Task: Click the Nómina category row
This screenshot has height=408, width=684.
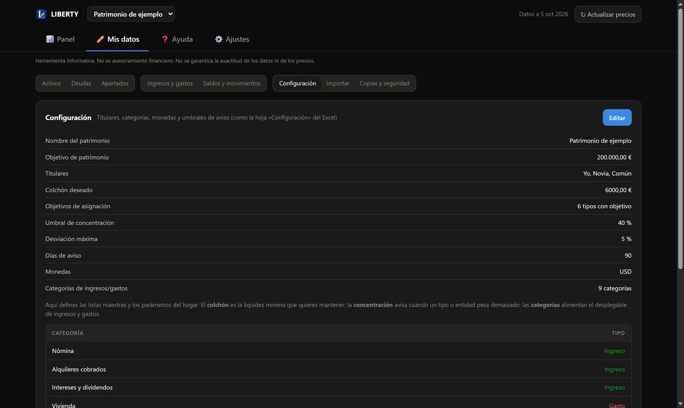Action: (338, 351)
